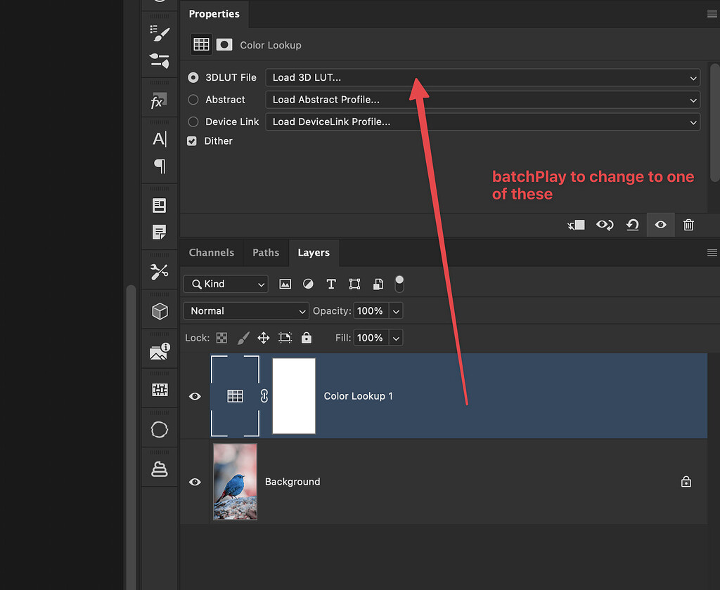Switch to the Channels tab
Image resolution: width=720 pixels, height=590 pixels.
pyautogui.click(x=211, y=252)
